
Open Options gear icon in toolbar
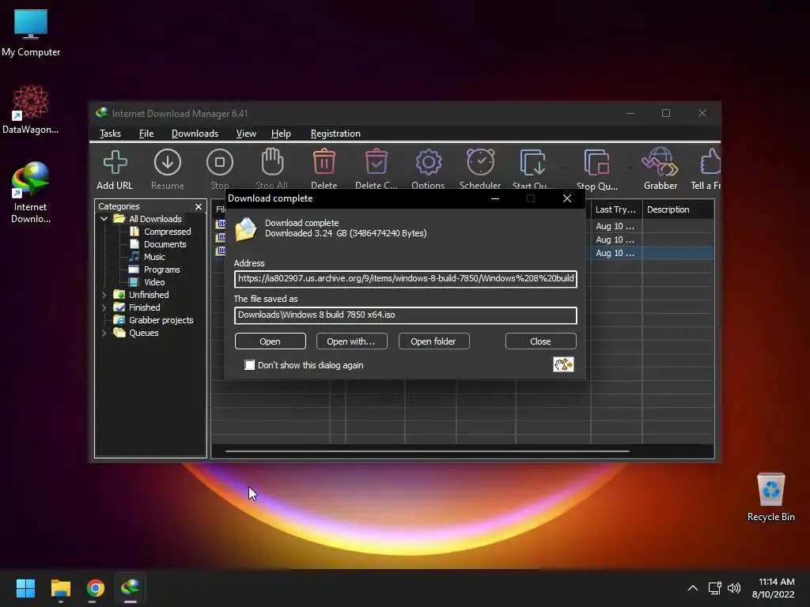[x=428, y=170]
